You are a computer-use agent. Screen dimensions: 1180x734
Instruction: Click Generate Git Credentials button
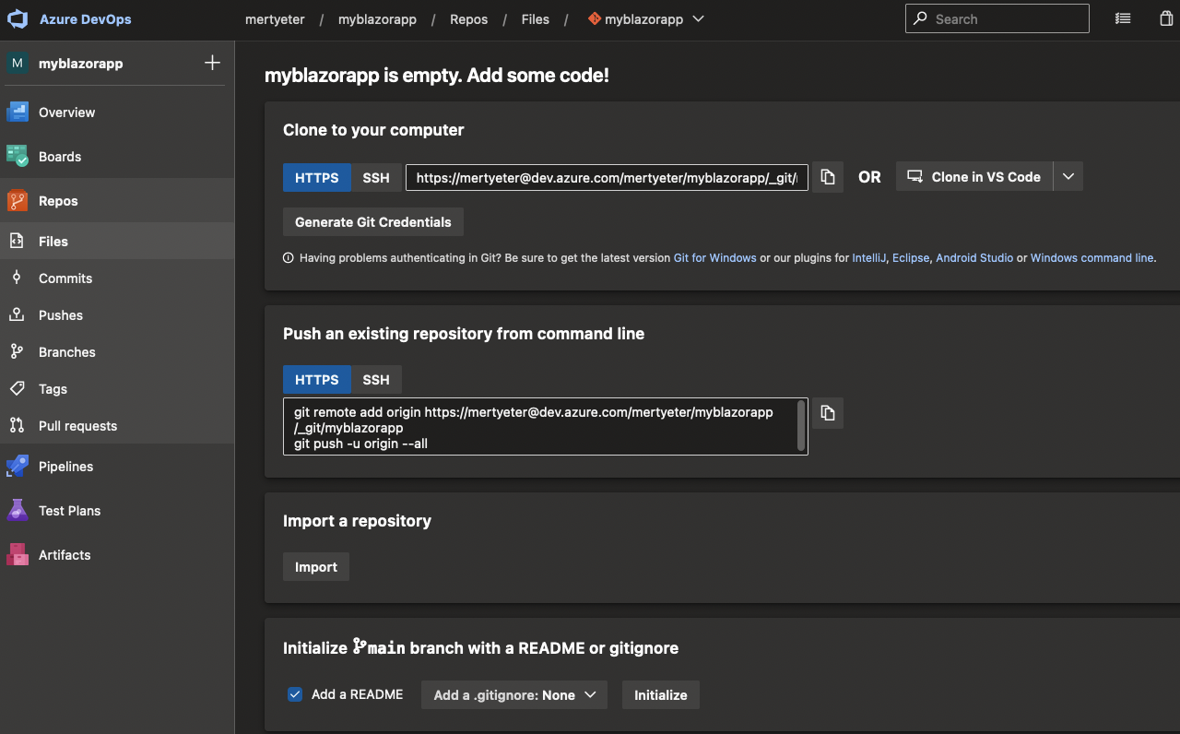click(x=373, y=222)
